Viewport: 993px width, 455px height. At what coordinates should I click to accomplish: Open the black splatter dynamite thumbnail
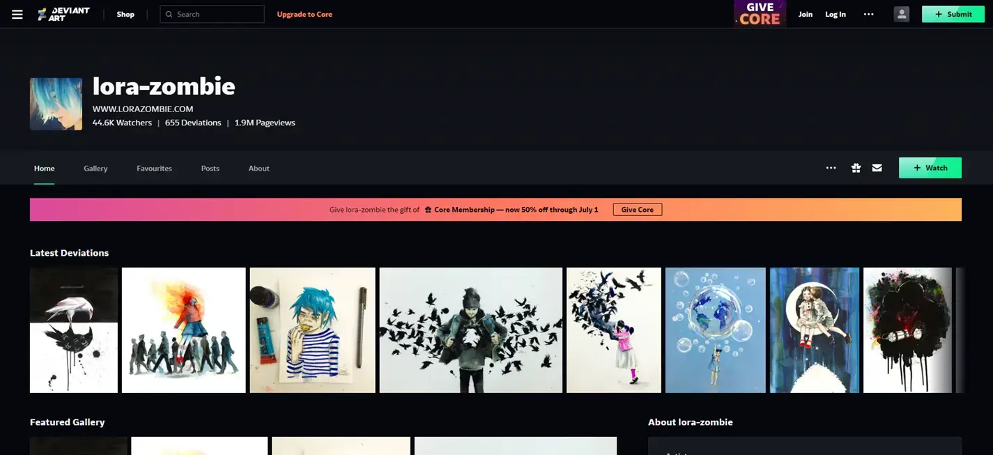pos(907,330)
